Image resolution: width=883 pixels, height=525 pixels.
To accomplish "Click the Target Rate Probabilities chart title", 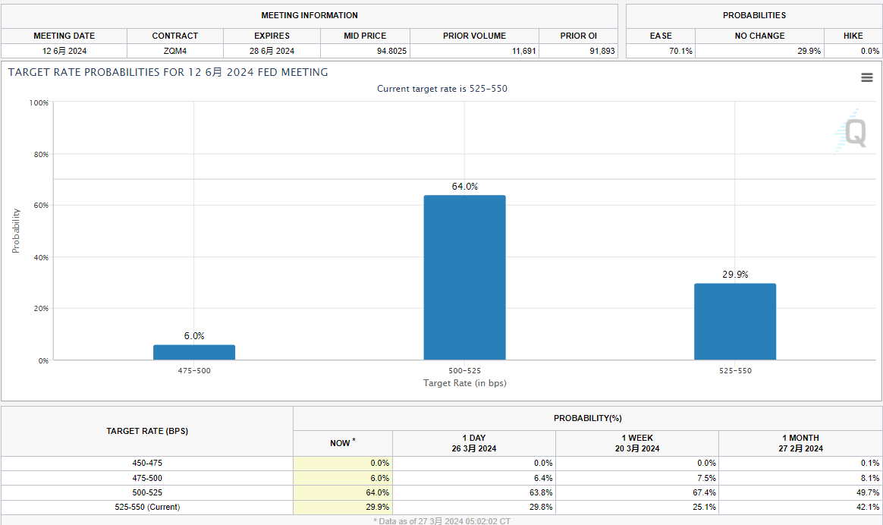I will (168, 72).
